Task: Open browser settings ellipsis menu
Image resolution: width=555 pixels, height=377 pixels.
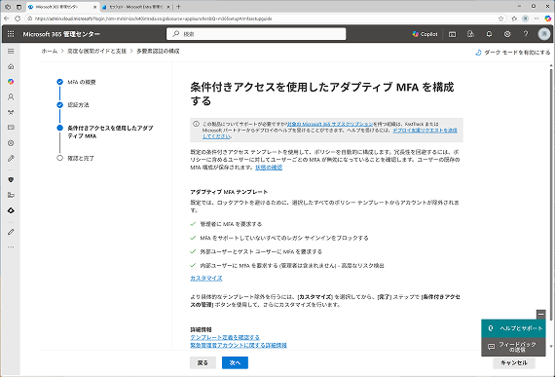Action: pos(536,19)
